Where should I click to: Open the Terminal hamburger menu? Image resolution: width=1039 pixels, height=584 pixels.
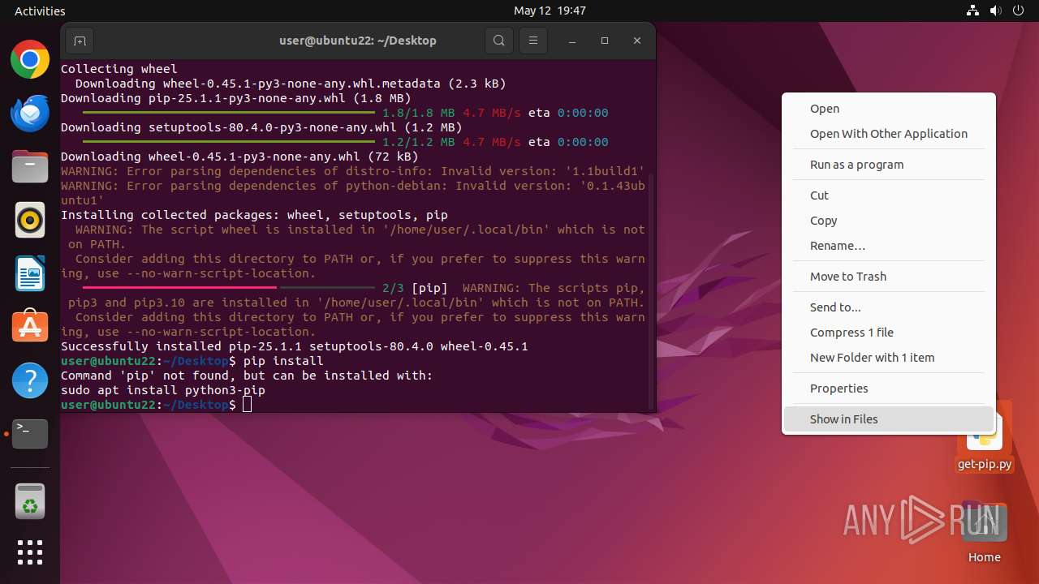[532, 41]
